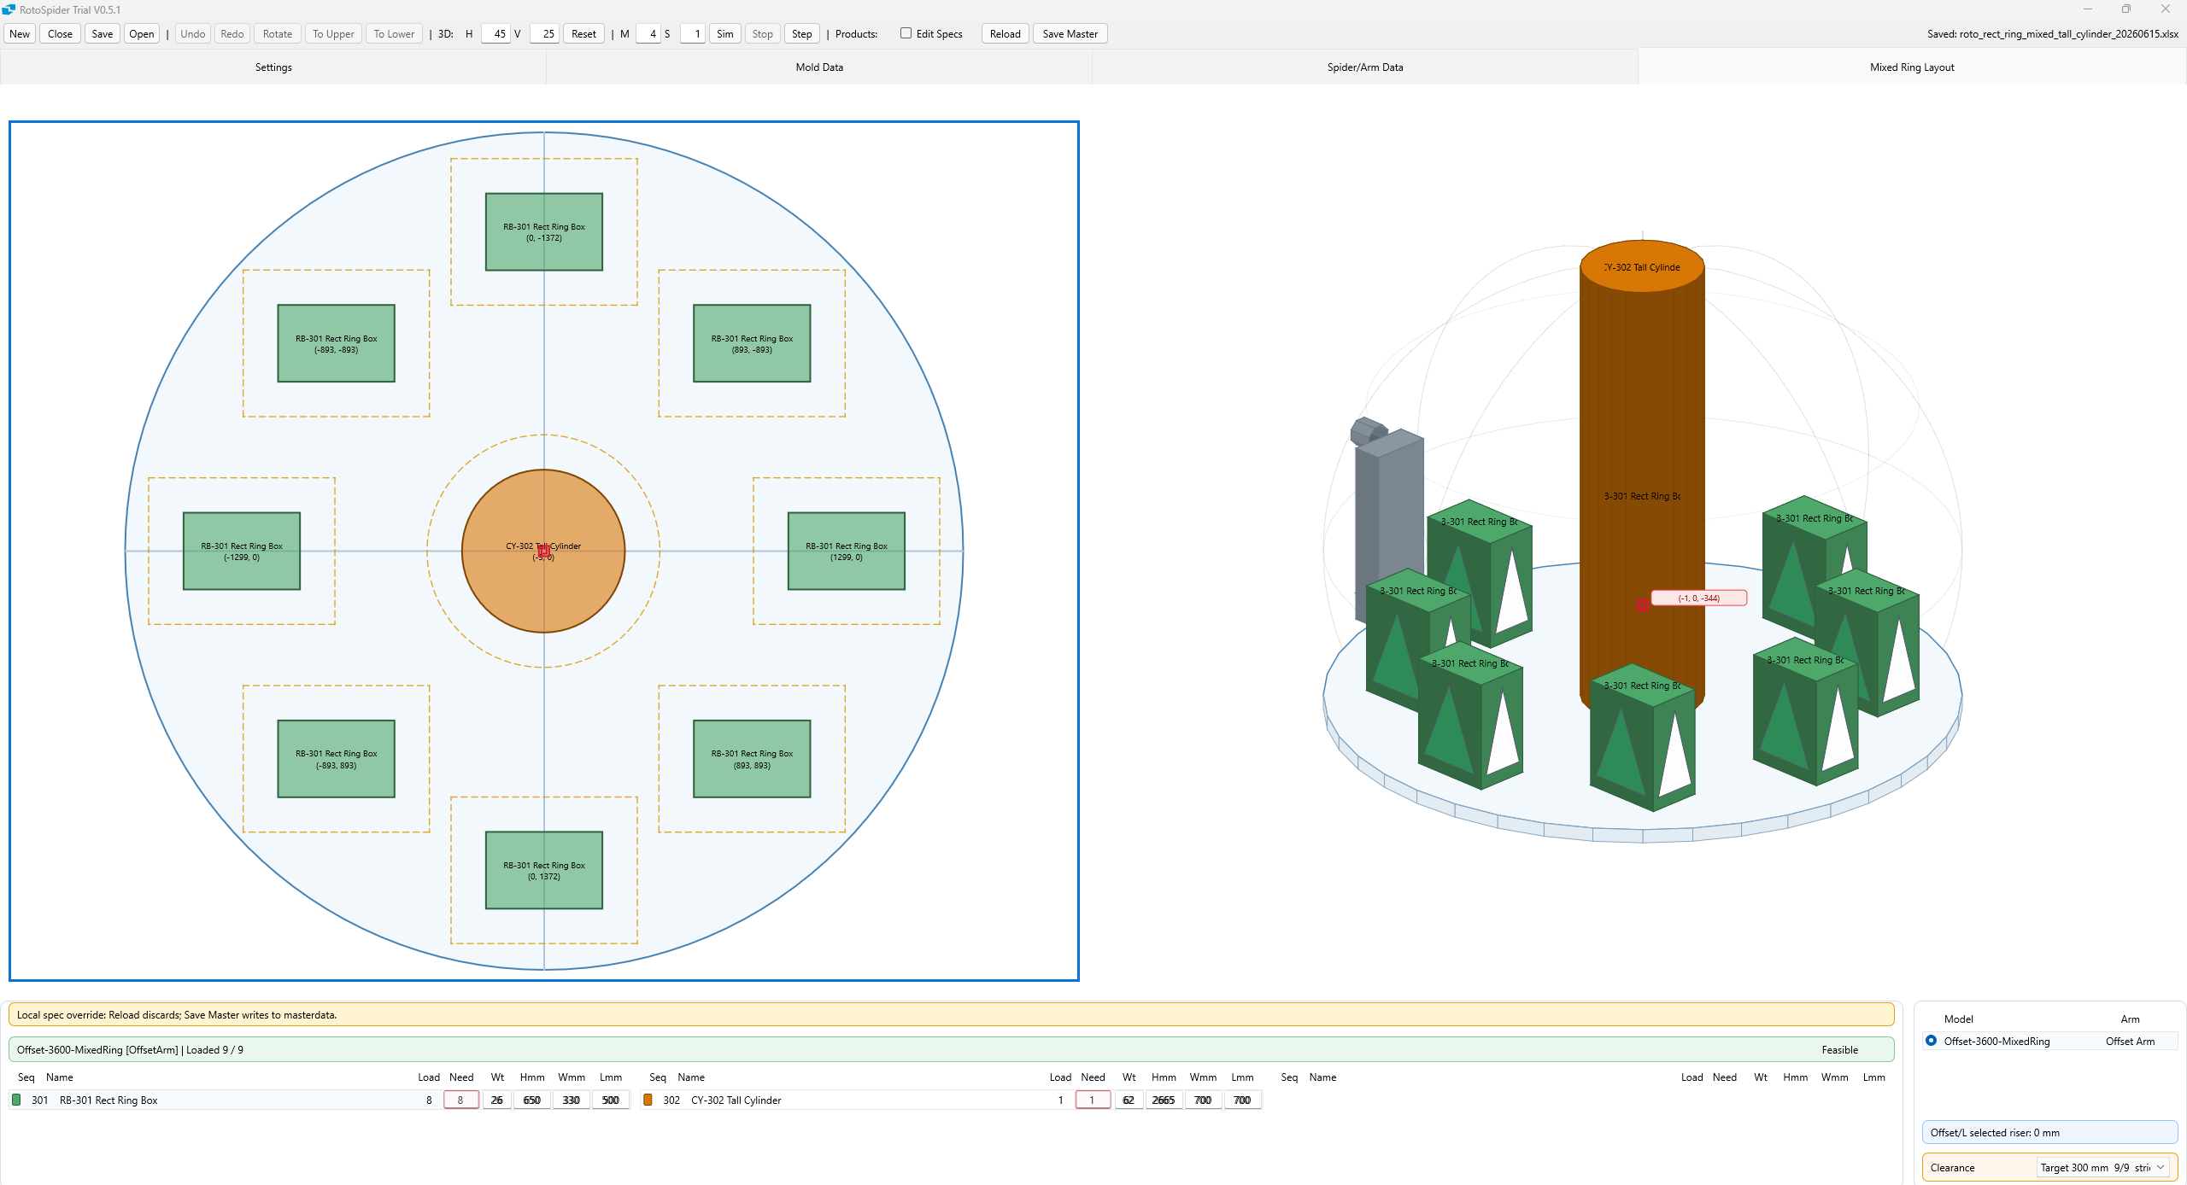Image resolution: width=2187 pixels, height=1185 pixels.
Task: Click Save Master button
Action: pyautogui.click(x=1070, y=34)
